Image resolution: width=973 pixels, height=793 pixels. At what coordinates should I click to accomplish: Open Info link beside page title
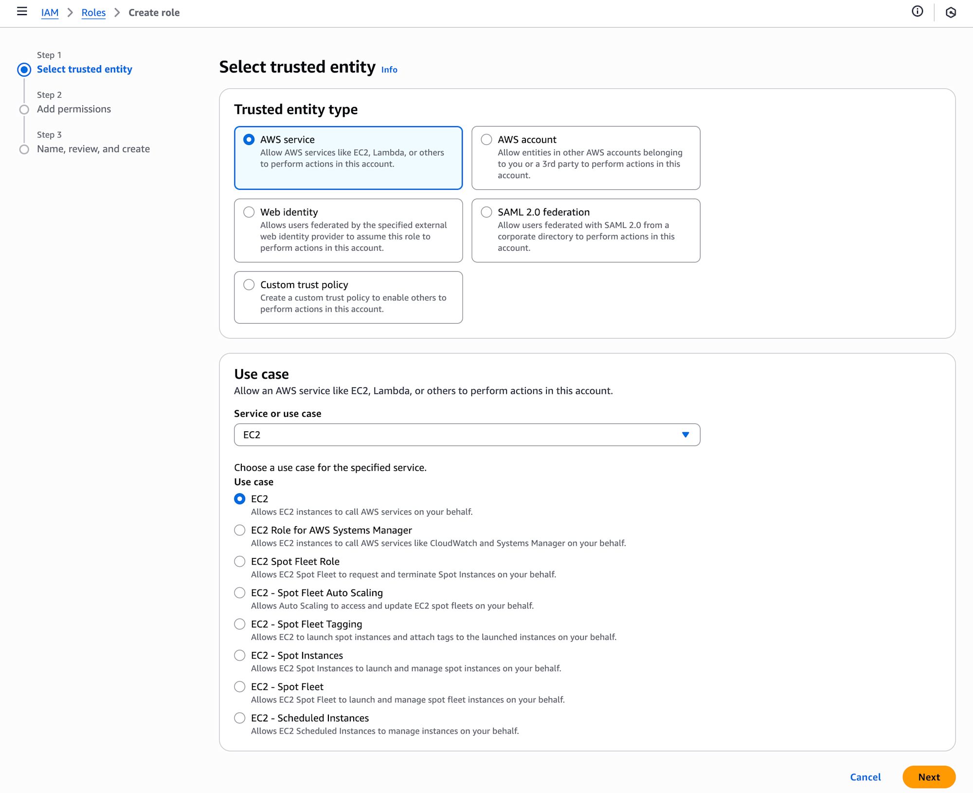[x=389, y=70]
